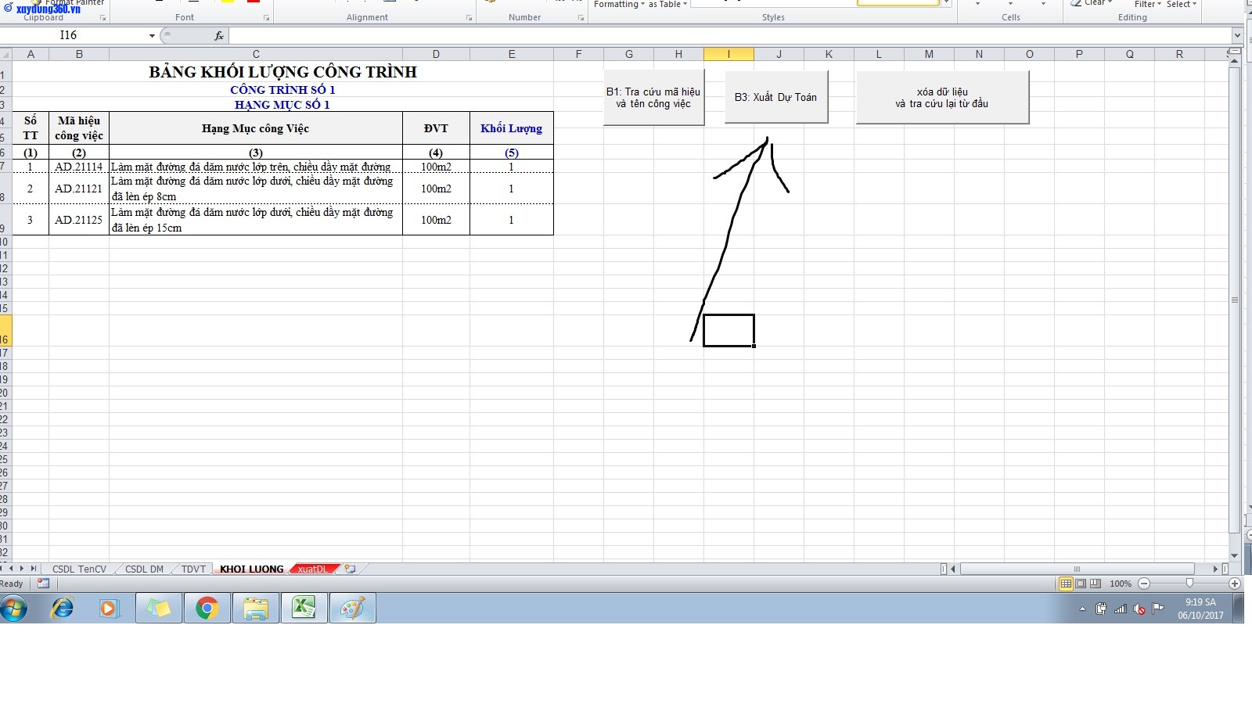Image resolution: width=1252 pixels, height=704 pixels.
Task: Expand the formula bar
Action: [x=1237, y=36]
